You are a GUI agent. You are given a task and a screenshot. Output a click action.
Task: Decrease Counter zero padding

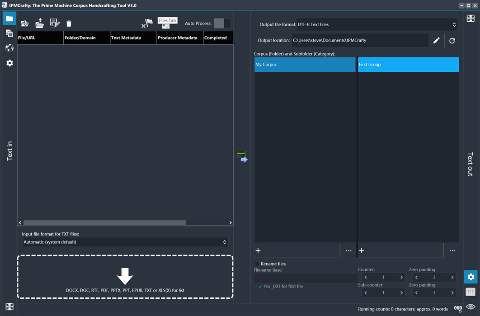pyautogui.click(x=416, y=278)
